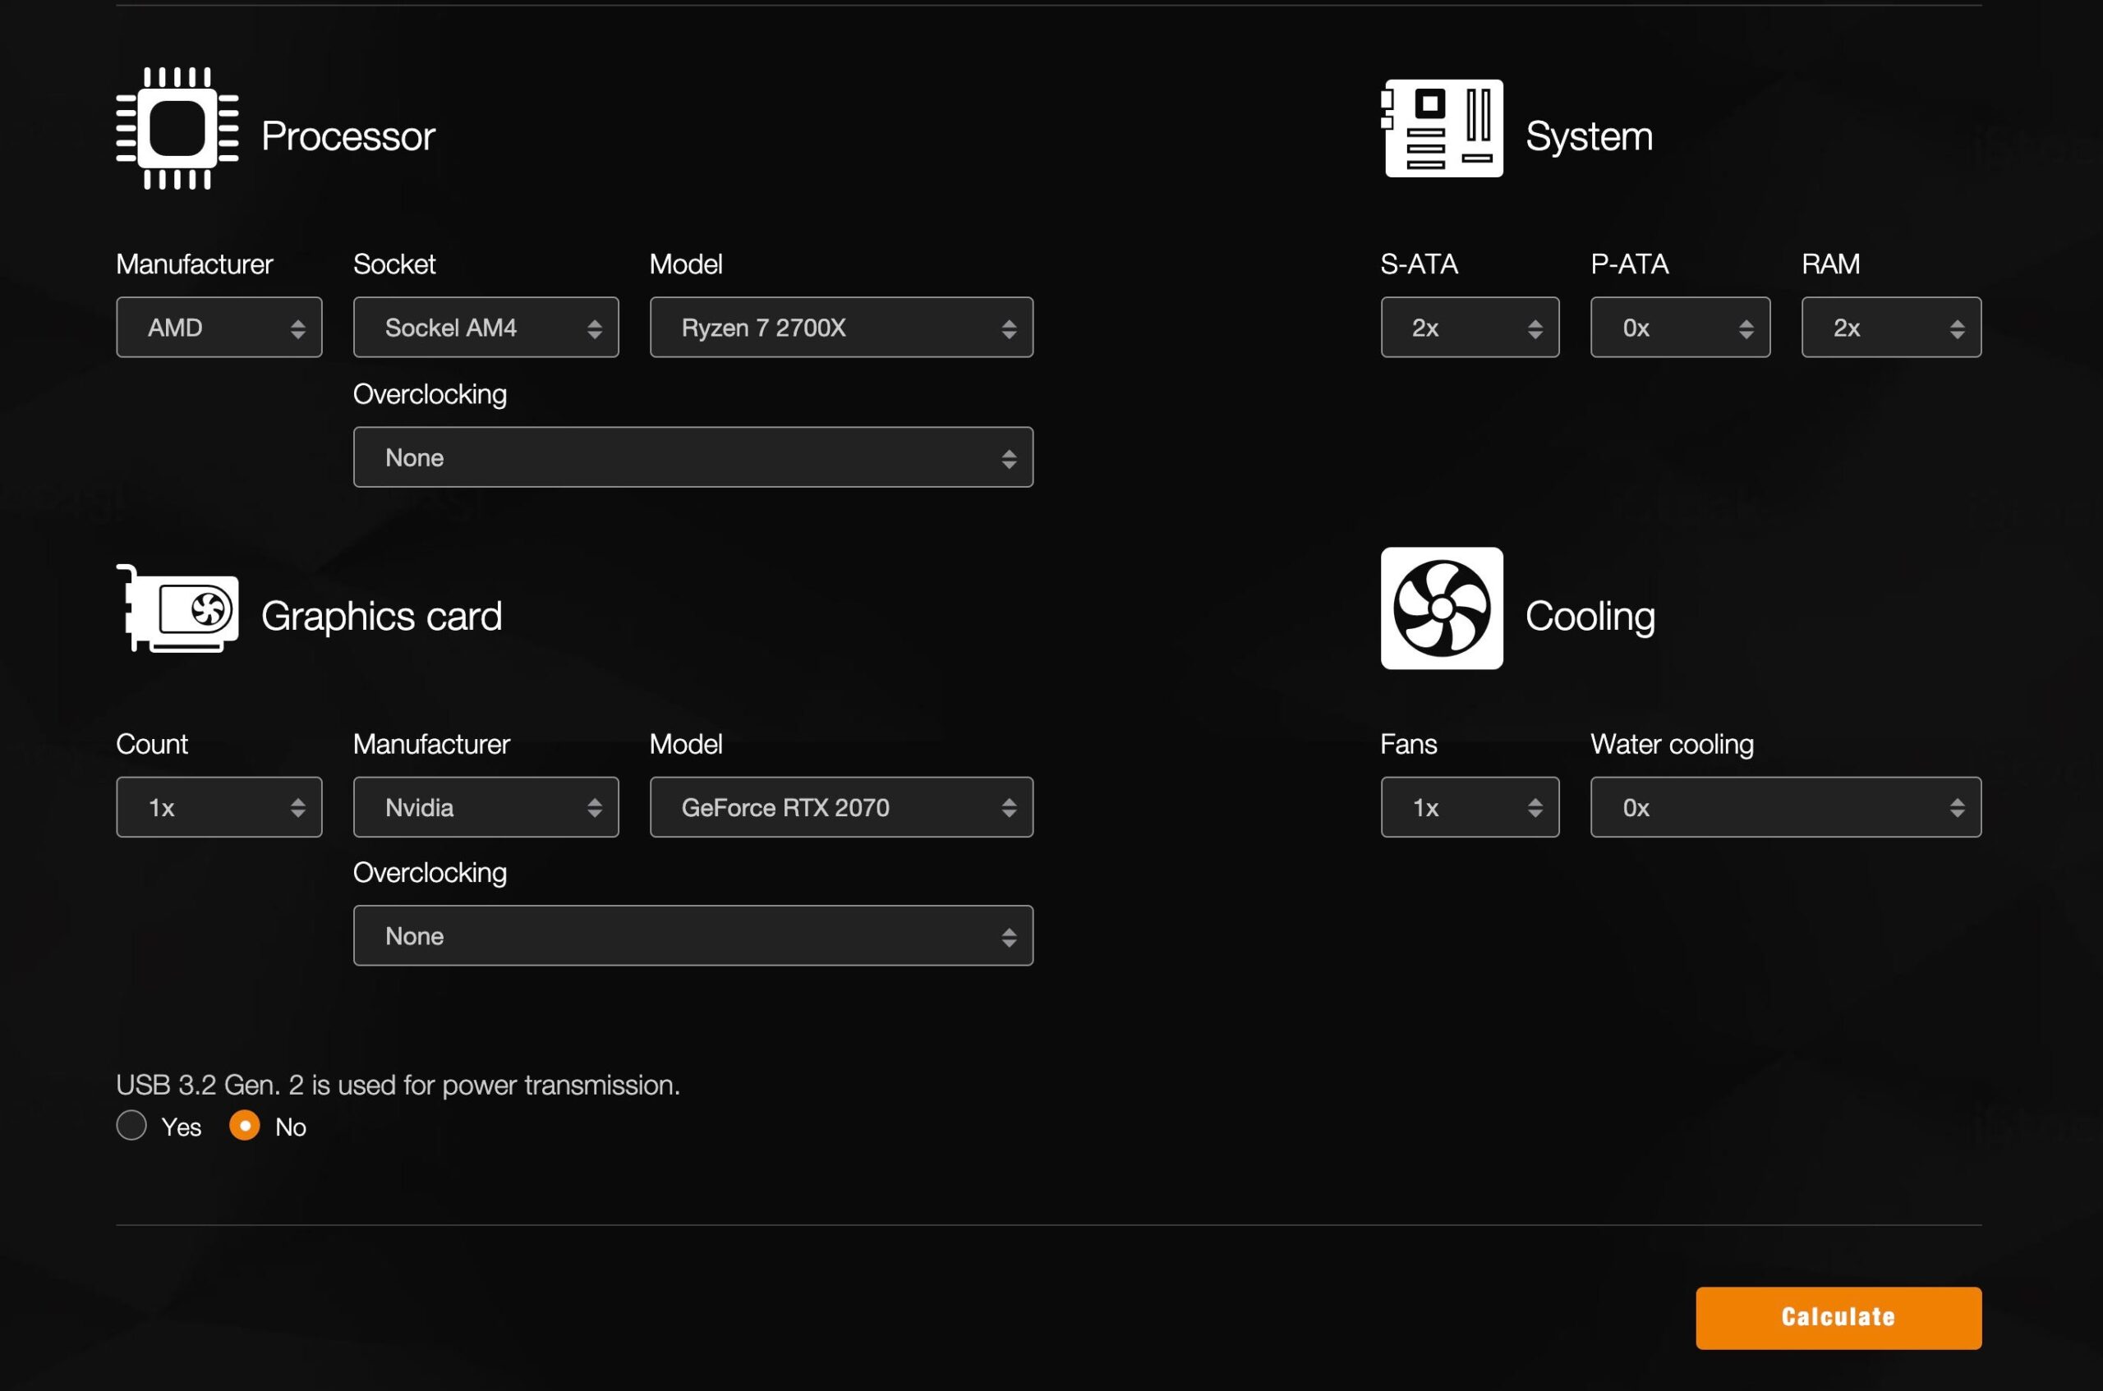Expand the GeForce RTX 2070 model dropdown
The height and width of the screenshot is (1391, 2103).
click(841, 807)
